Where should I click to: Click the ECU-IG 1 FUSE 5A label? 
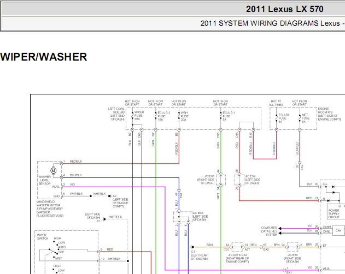[229, 116]
